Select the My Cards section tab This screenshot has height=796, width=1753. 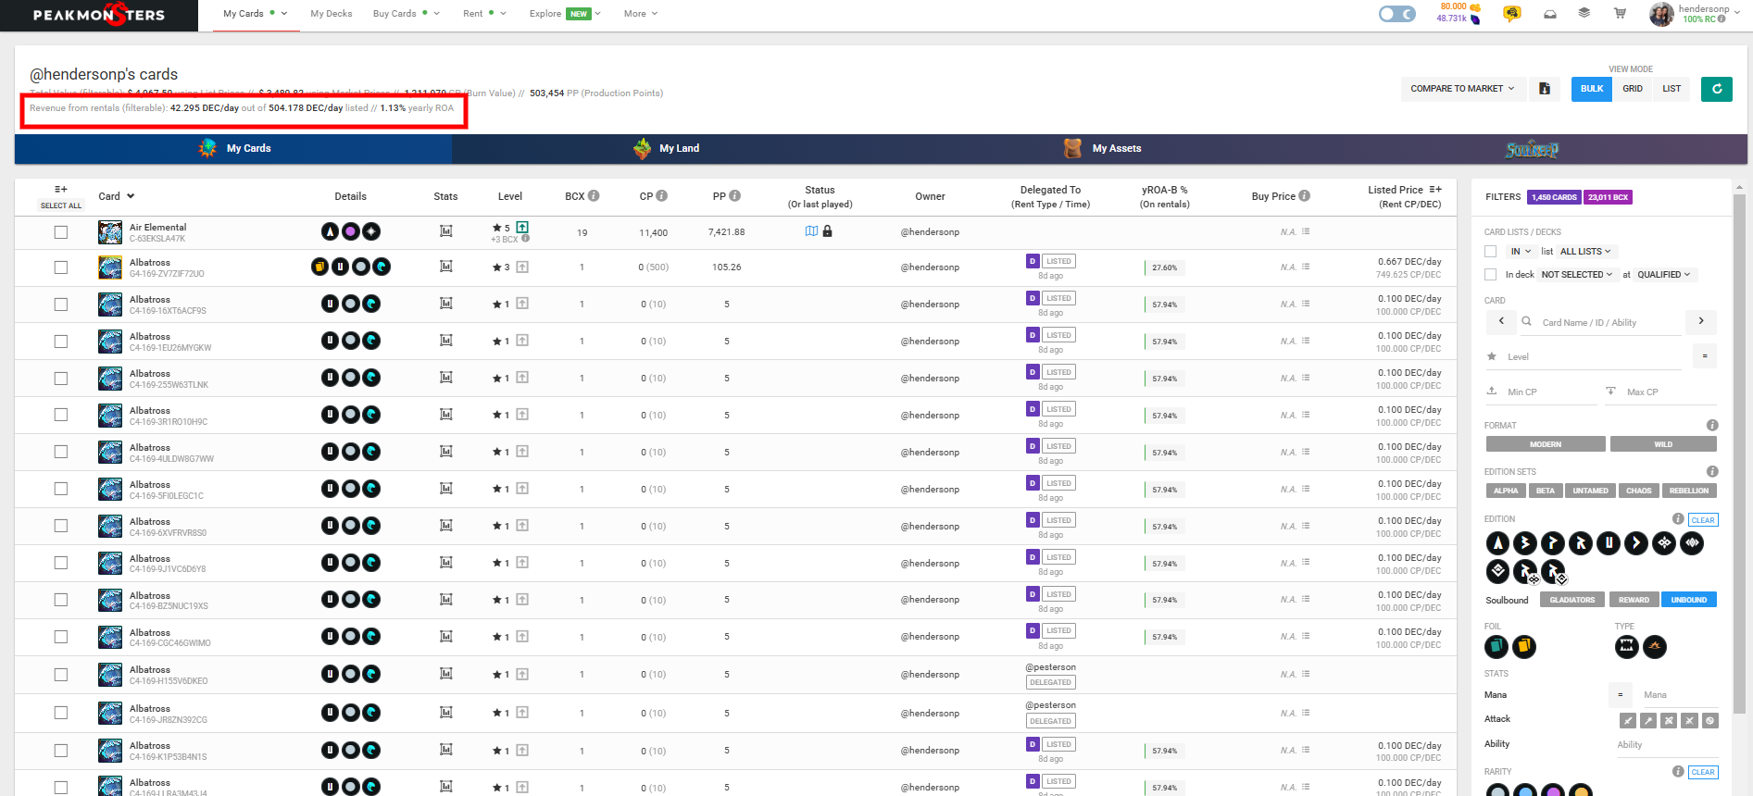234,148
